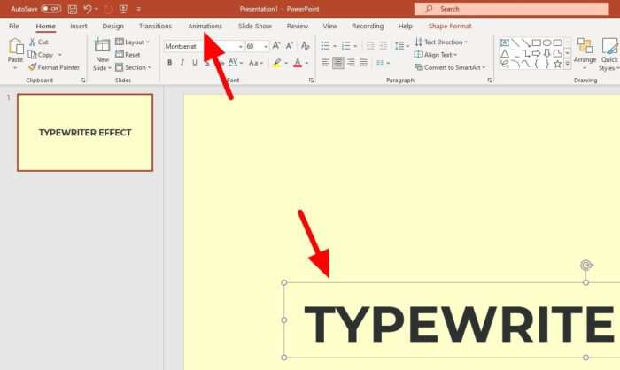
Task: Apply the red font color
Action: [x=298, y=63]
